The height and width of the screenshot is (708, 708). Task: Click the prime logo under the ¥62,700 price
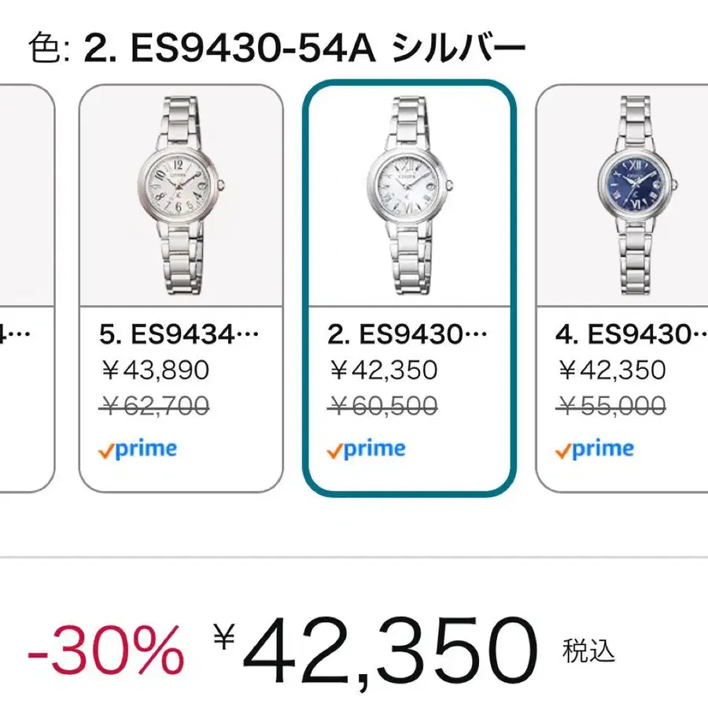click(x=138, y=450)
